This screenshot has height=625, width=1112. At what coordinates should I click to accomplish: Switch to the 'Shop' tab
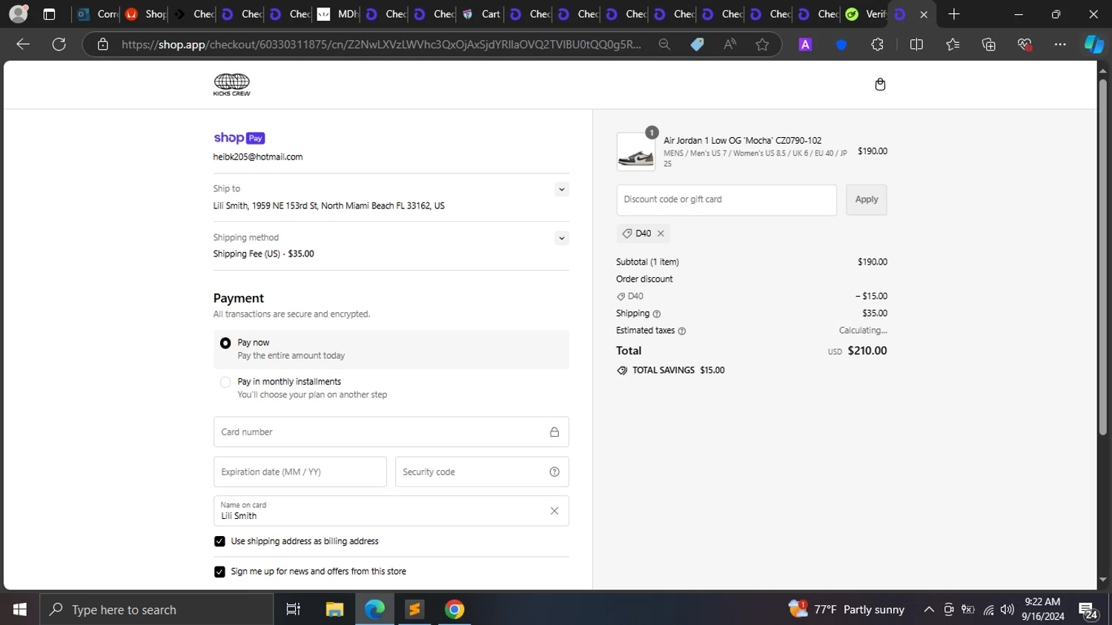pos(146,14)
